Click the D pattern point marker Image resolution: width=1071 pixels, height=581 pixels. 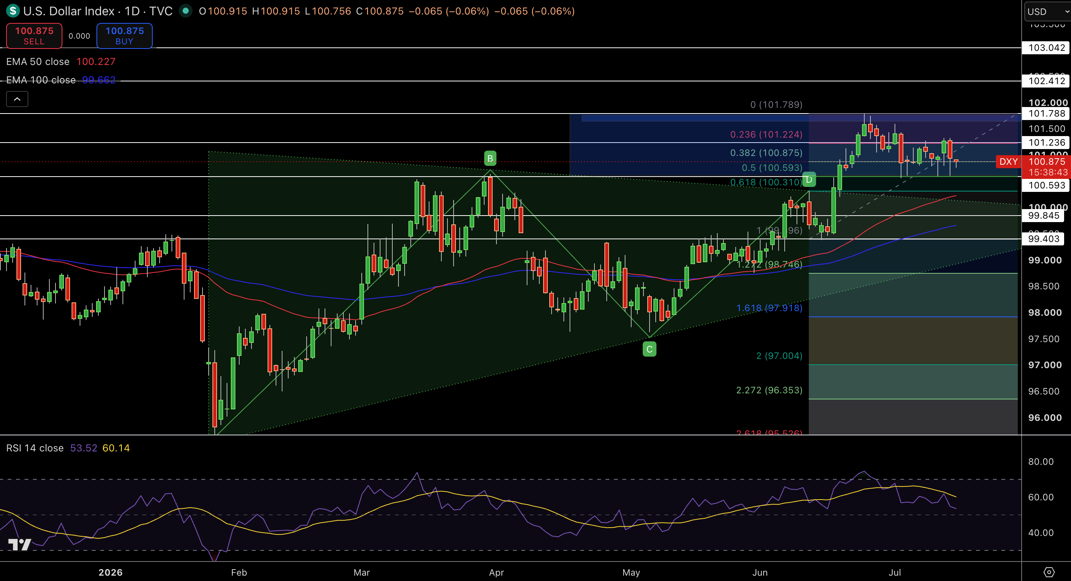(x=809, y=179)
